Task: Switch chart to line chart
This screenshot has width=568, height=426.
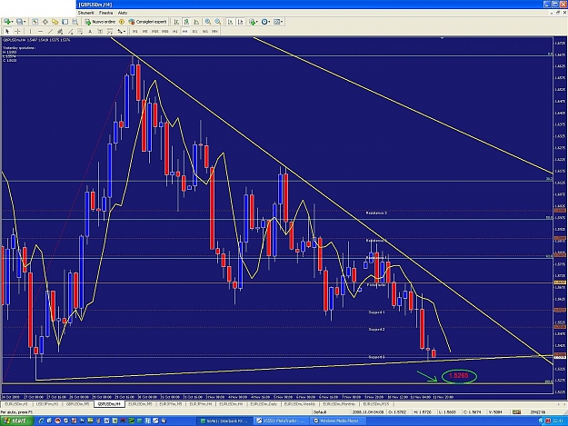Action: (x=196, y=22)
